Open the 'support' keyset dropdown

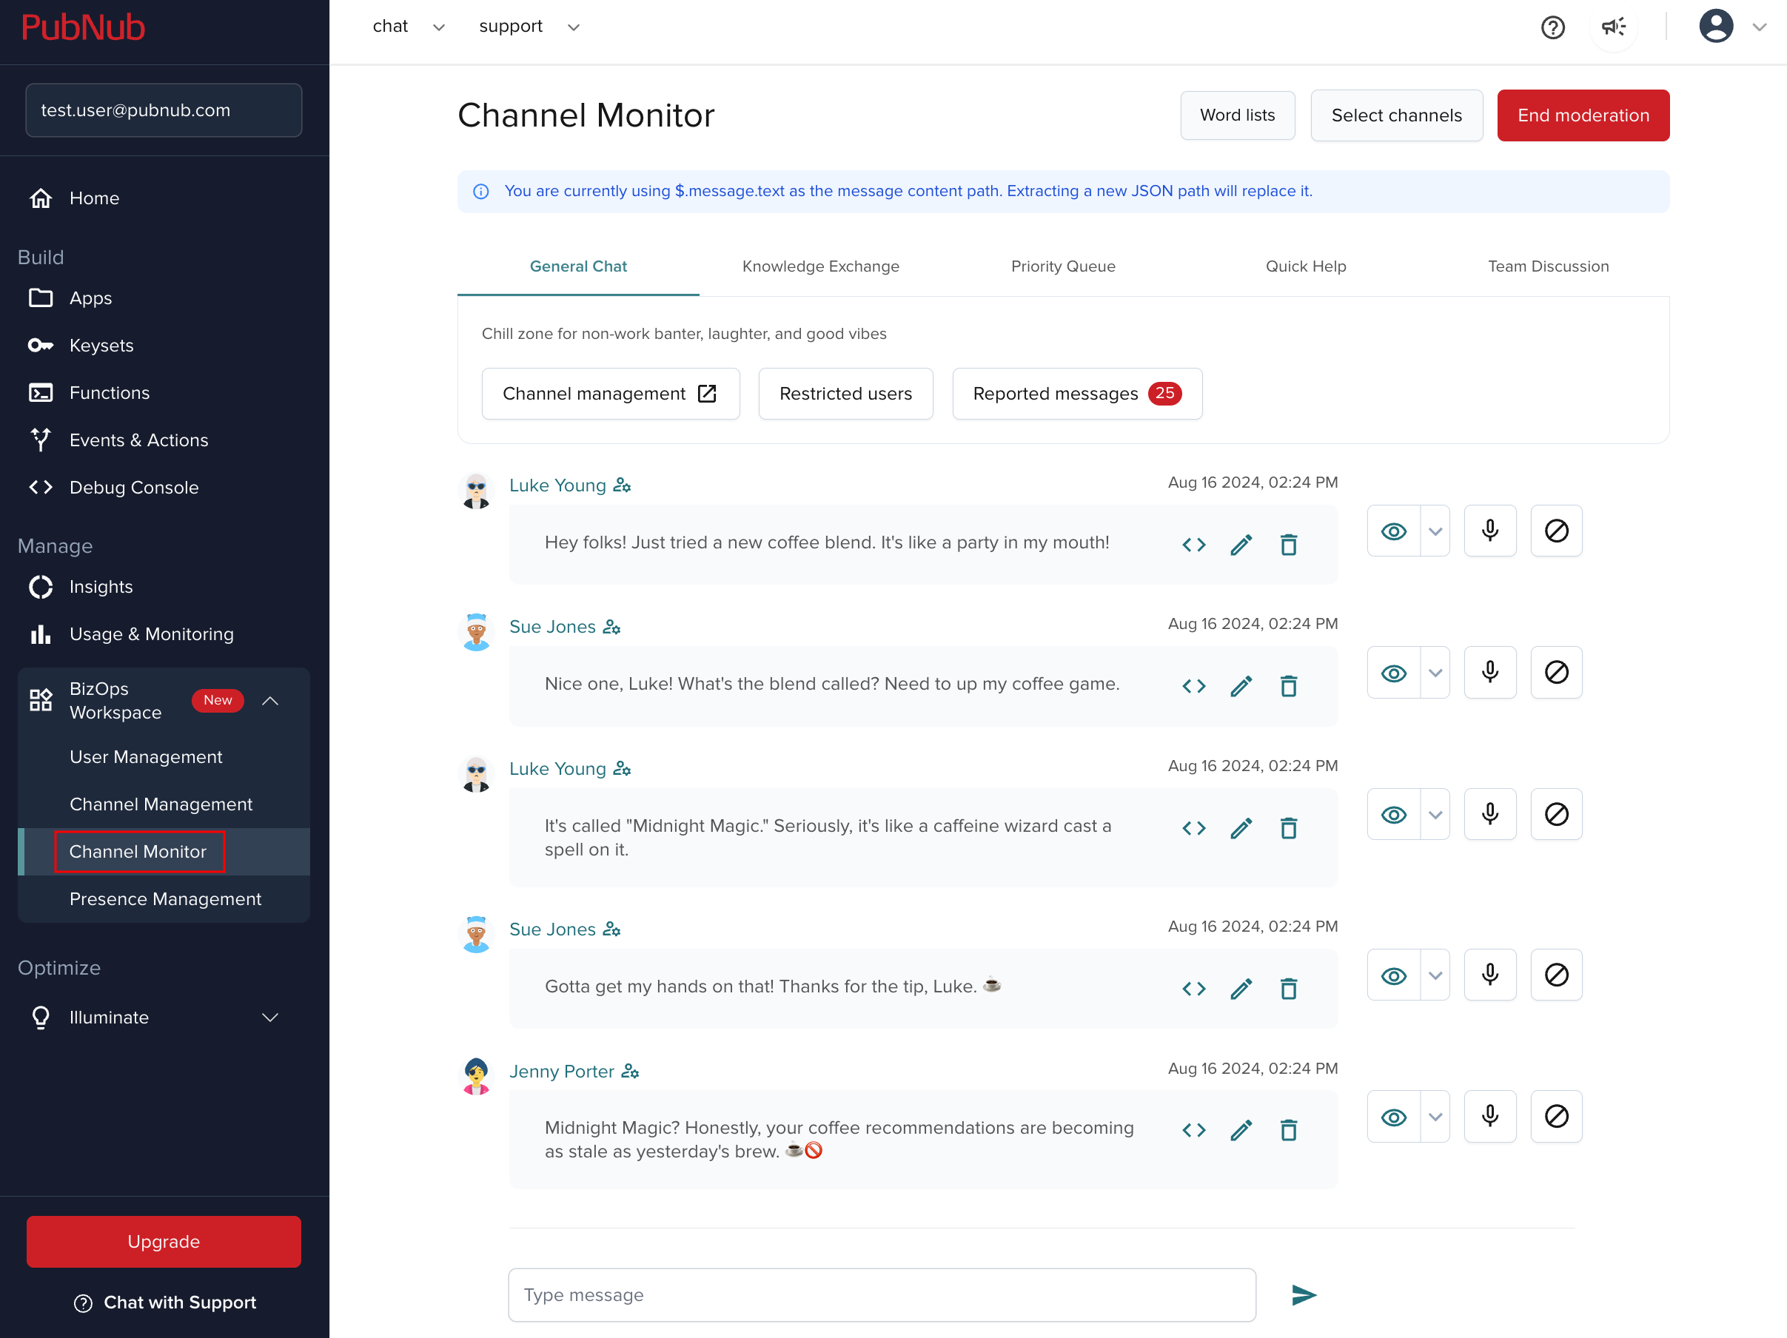[x=529, y=27]
